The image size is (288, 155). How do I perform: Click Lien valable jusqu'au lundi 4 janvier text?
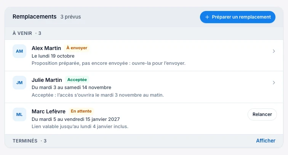click(x=80, y=127)
